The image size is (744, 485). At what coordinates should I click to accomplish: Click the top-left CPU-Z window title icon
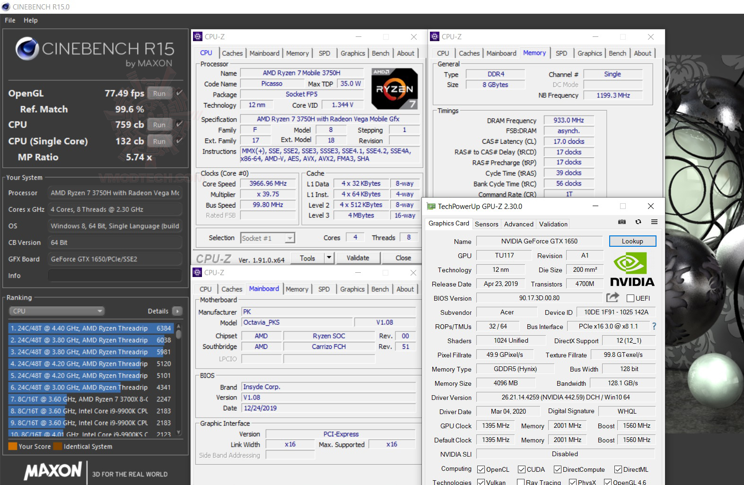coord(198,36)
